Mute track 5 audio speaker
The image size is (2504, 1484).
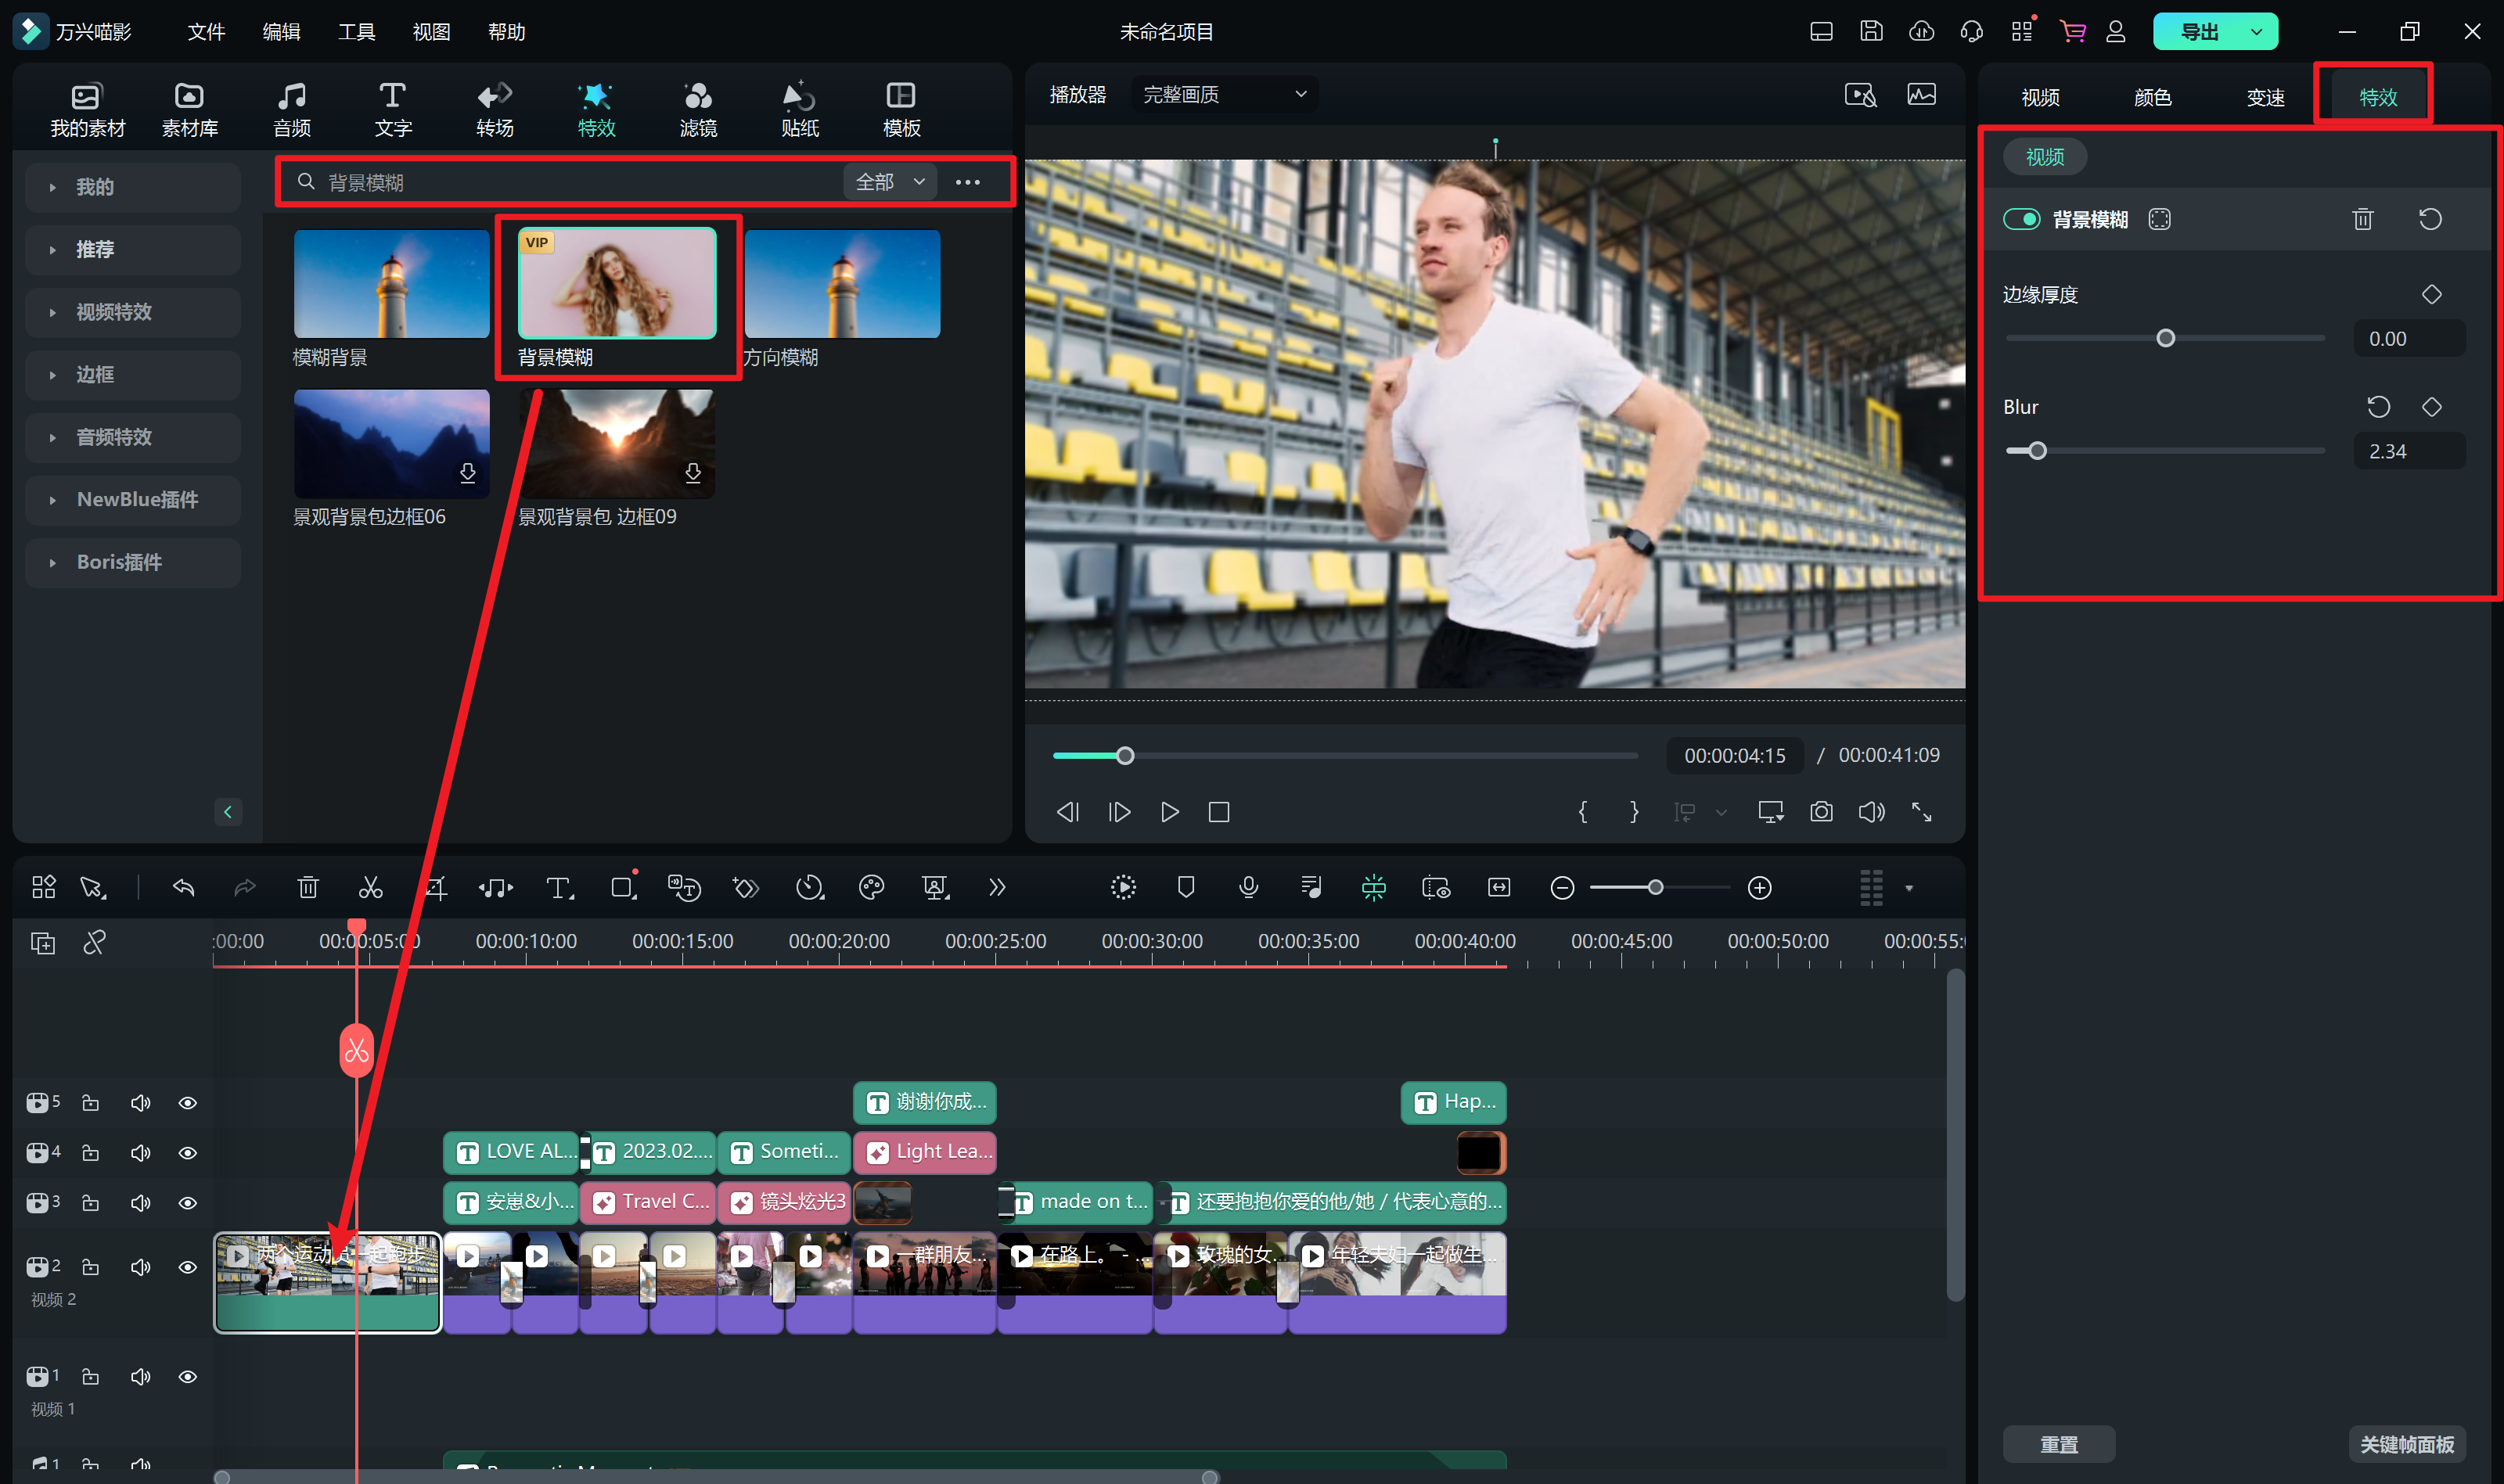pyautogui.click(x=140, y=1102)
